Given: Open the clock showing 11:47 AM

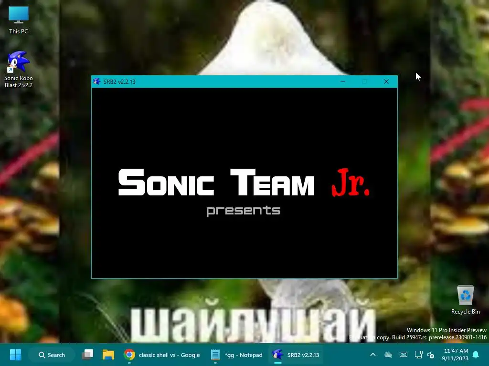Looking at the screenshot, I should pyautogui.click(x=455, y=355).
